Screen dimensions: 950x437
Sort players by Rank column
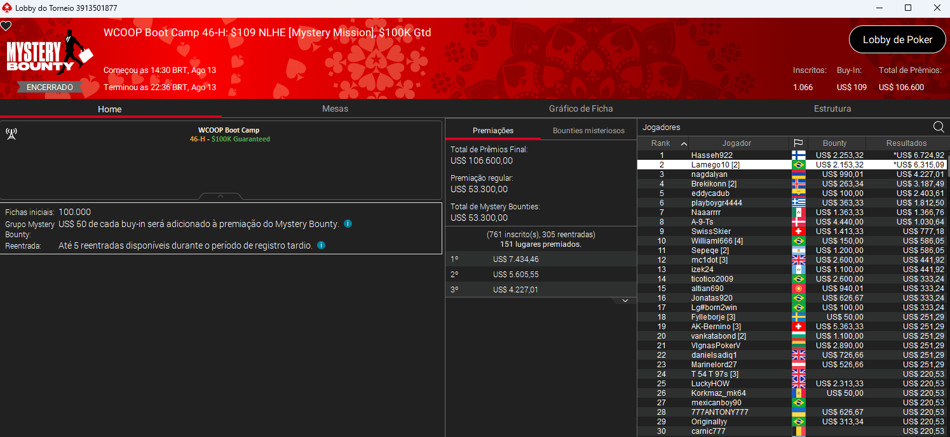(663, 143)
